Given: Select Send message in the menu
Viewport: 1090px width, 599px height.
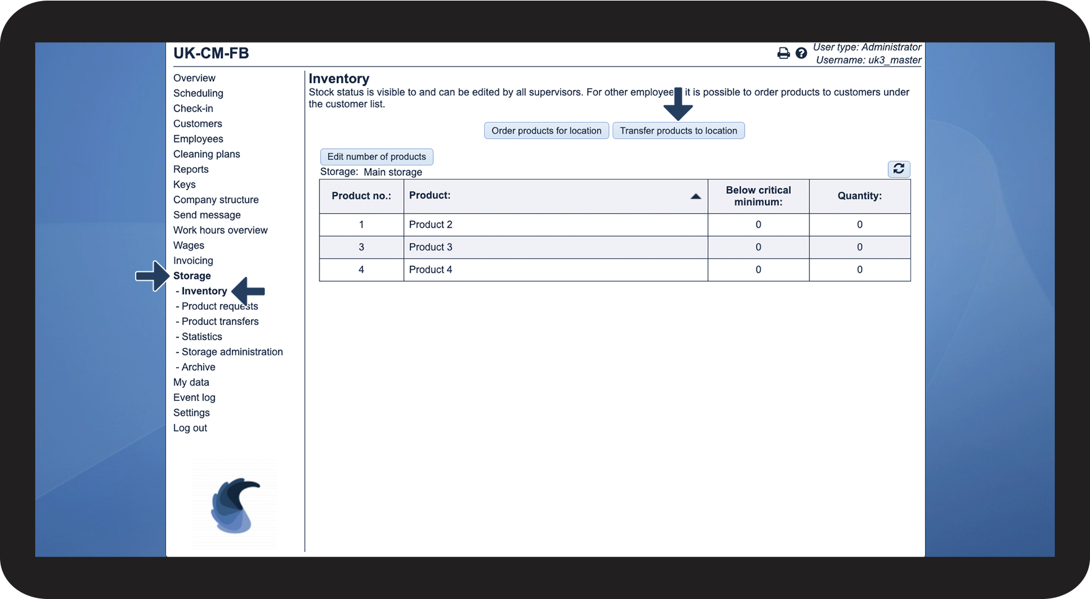Looking at the screenshot, I should 207,215.
